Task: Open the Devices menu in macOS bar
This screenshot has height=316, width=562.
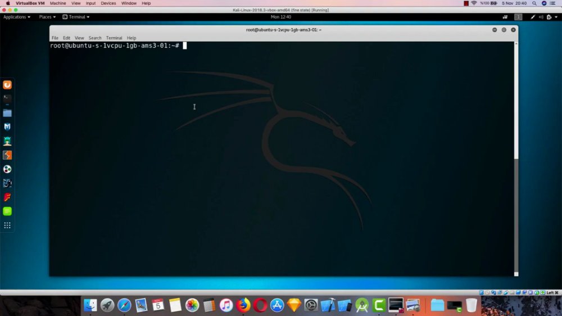Action: click(x=108, y=3)
